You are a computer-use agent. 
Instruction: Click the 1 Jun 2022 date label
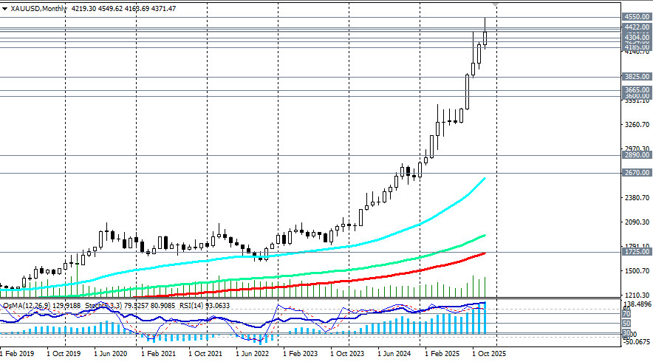253,354
